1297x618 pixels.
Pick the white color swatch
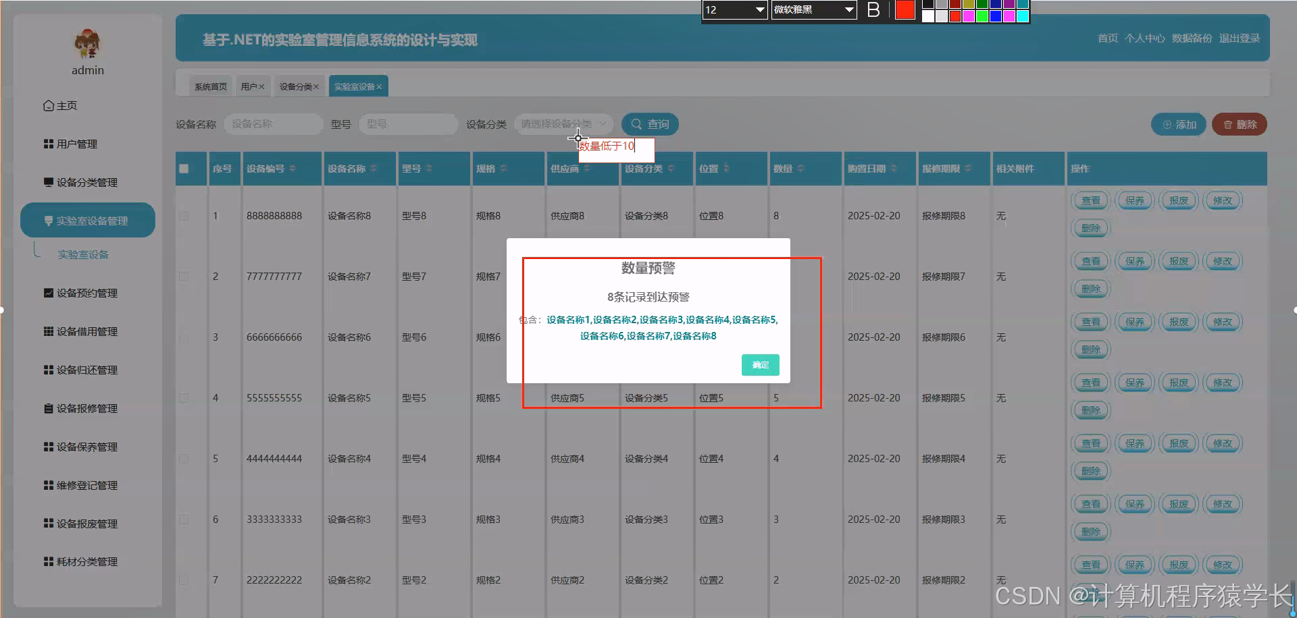coord(928,16)
